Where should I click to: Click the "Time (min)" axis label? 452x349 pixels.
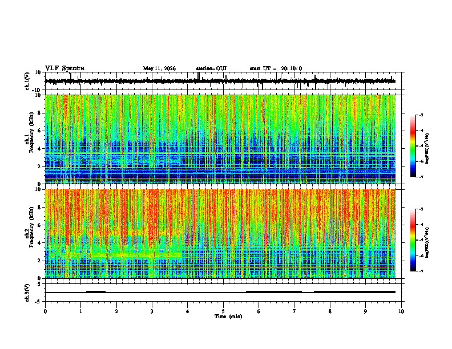[228, 316]
